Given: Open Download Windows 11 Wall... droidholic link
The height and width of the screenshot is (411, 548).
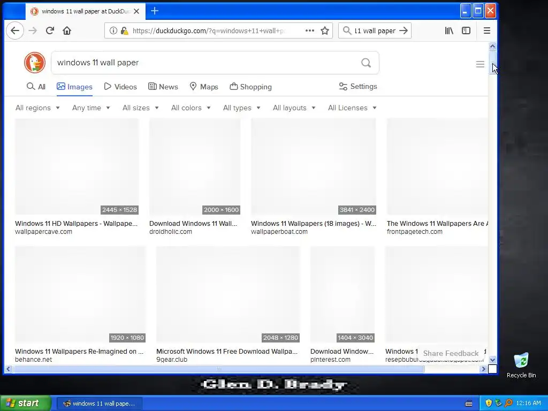Looking at the screenshot, I should [x=193, y=223].
